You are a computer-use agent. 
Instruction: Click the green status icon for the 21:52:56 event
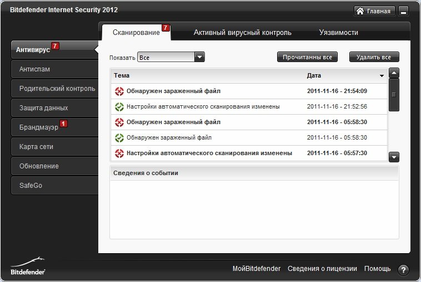click(119, 107)
